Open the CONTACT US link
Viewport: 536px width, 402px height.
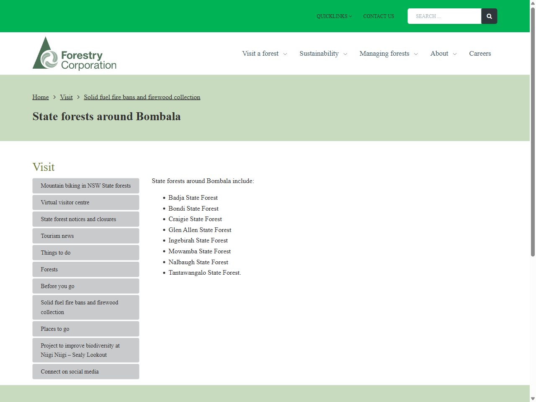pos(379,16)
